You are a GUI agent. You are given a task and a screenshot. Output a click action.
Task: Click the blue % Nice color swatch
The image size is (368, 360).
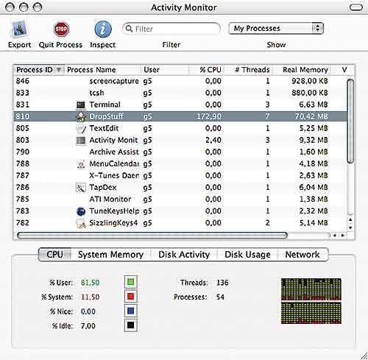pos(131,311)
